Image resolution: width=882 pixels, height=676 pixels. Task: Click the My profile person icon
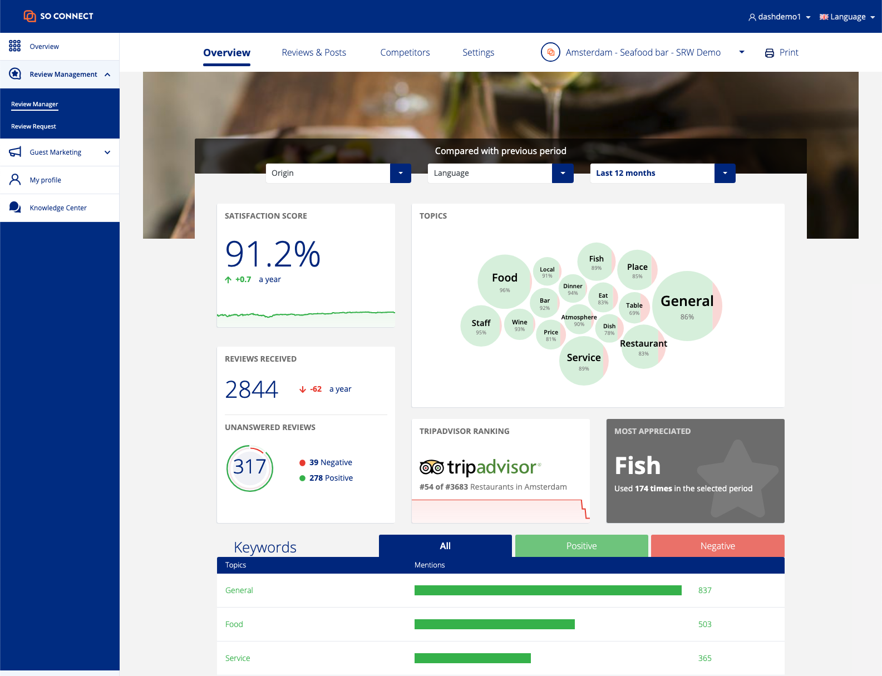point(15,180)
